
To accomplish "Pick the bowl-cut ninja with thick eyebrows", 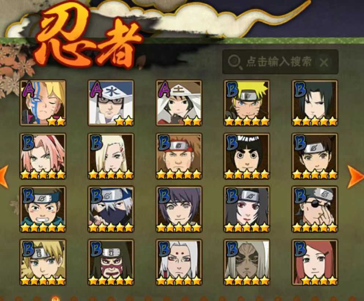I will (247, 156).
